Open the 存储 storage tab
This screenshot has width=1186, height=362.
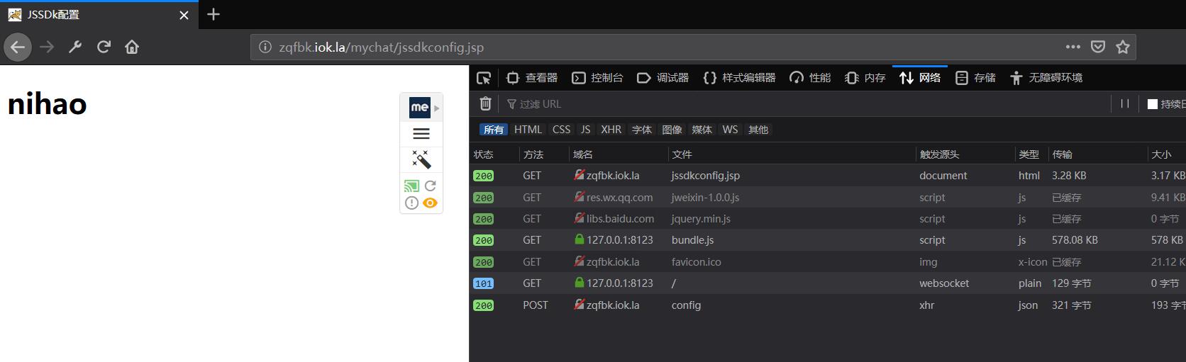point(975,78)
